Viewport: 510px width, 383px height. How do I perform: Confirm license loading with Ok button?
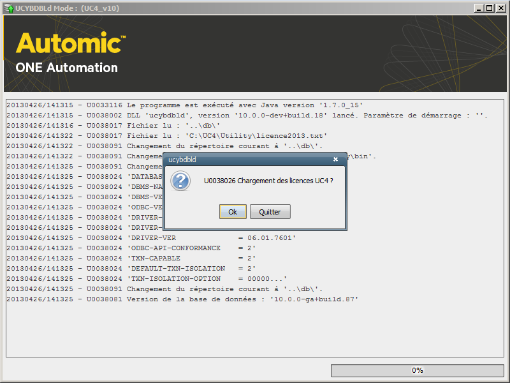233,212
